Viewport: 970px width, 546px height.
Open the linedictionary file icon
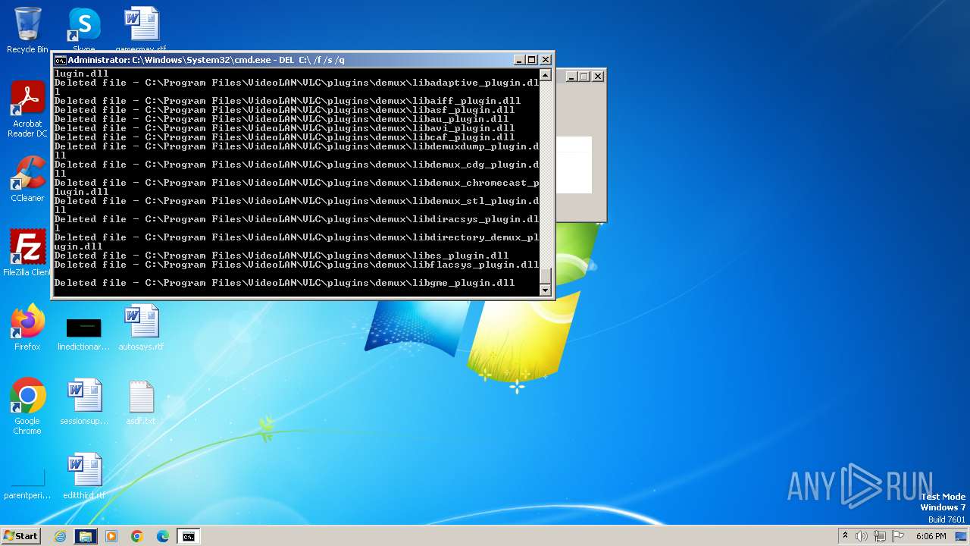83,334
